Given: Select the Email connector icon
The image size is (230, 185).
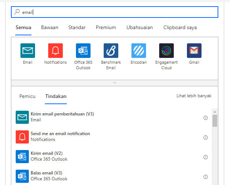Looking at the screenshot, I should point(28,51).
